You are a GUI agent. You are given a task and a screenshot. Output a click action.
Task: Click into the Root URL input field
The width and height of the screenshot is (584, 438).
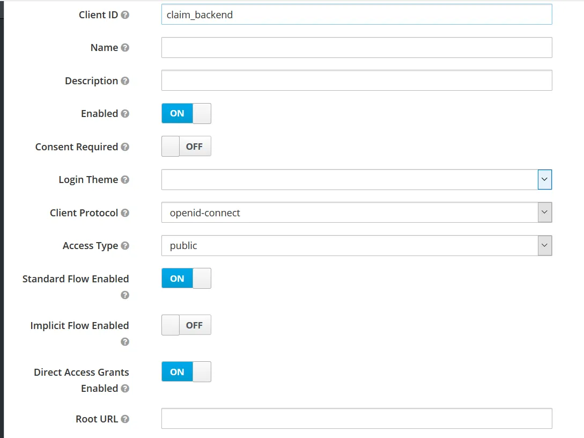point(357,419)
